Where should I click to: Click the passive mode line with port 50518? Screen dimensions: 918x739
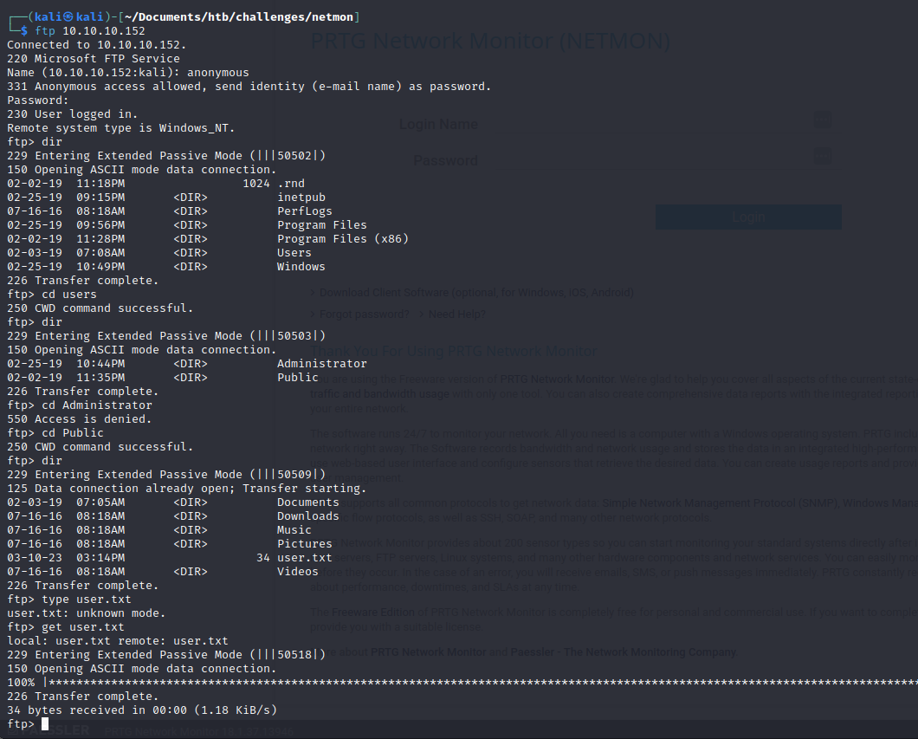(165, 655)
